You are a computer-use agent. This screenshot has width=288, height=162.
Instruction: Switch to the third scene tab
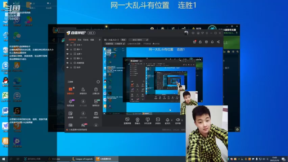[86, 40]
